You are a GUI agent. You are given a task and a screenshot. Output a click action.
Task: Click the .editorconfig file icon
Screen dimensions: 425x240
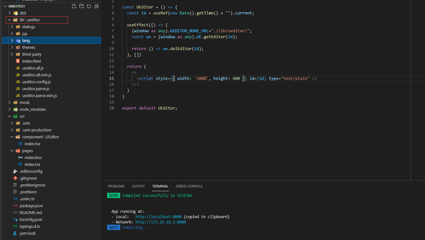click(x=15, y=171)
